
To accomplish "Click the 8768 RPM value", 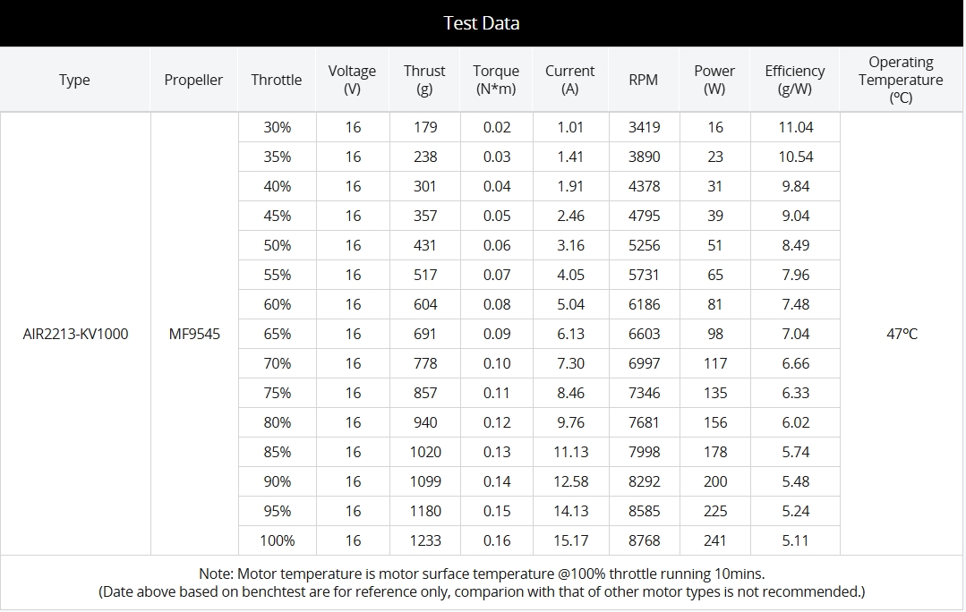I will coord(644,540).
